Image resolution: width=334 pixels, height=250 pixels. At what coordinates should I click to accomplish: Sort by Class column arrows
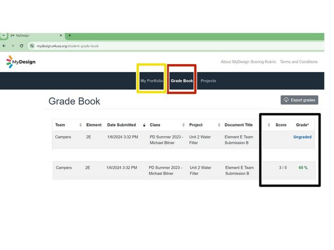(x=183, y=125)
